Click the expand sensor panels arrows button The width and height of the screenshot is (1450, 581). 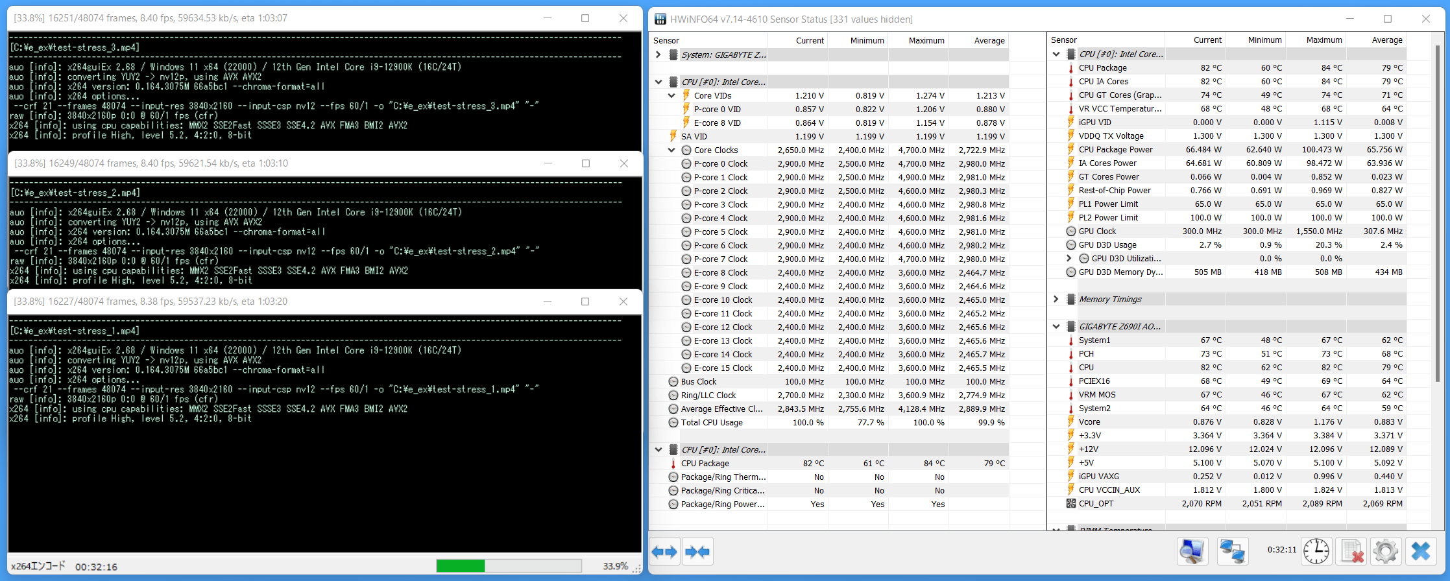664,552
